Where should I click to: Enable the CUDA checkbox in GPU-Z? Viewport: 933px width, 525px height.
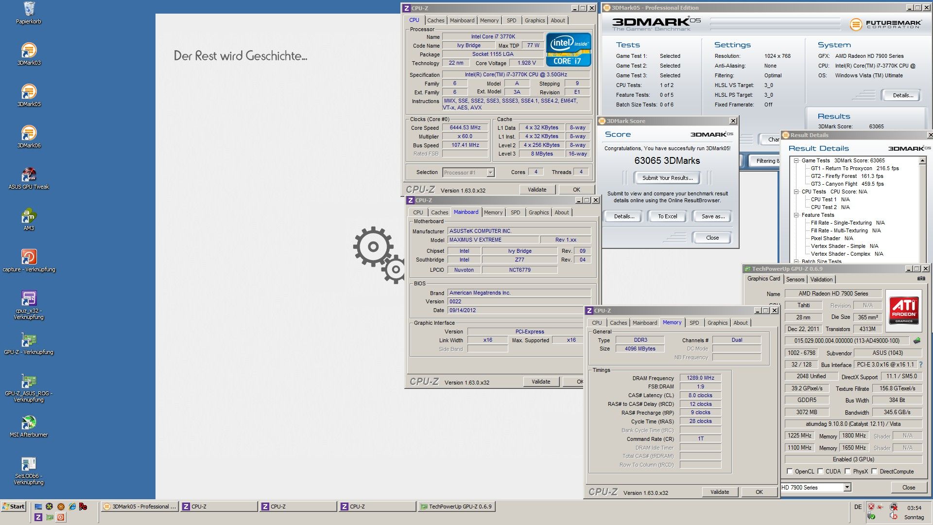point(820,471)
